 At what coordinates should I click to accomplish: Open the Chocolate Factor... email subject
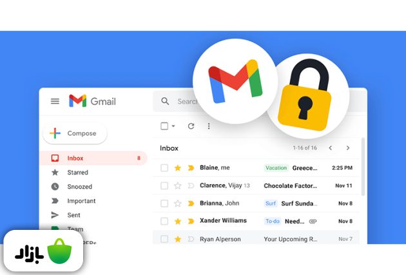(x=290, y=185)
